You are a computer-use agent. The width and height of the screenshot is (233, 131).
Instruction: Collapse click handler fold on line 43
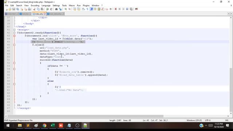15,36
